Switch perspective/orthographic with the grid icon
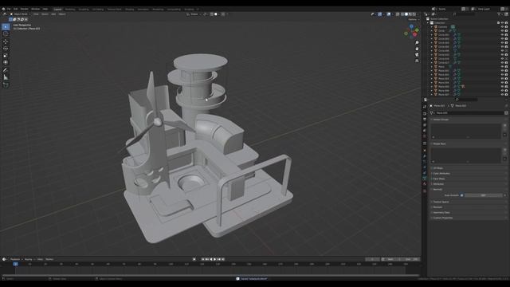 417,61
